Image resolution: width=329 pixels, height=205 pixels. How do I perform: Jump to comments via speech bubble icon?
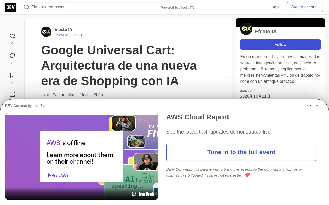click(12, 56)
